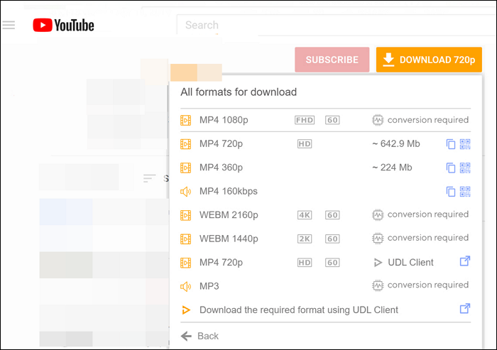
Task: Click HD badge on 642.9 Mb row
Action: [x=305, y=144]
